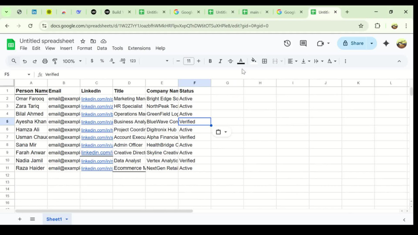Open text wrapping dropdown

tap(319, 61)
